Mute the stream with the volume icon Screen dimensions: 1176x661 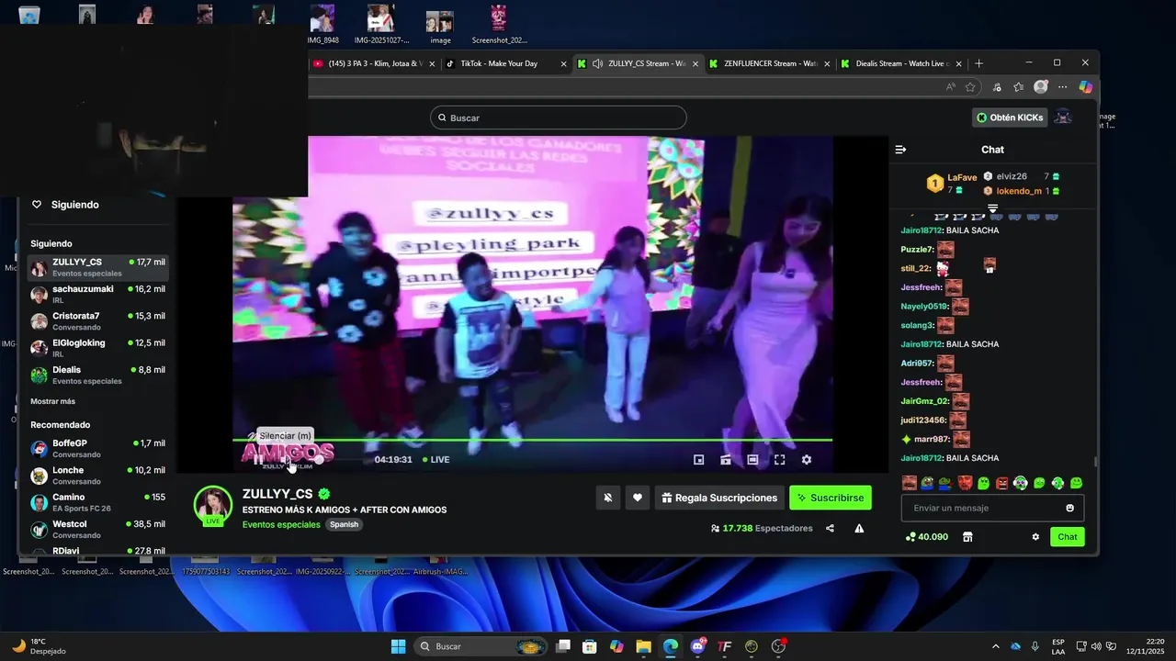(x=285, y=459)
